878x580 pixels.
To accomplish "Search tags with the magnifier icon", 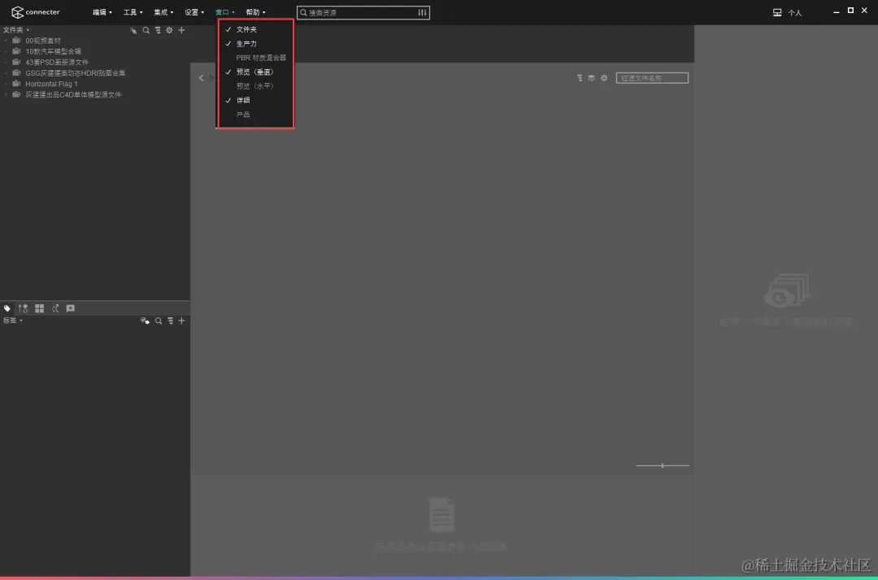I will click(159, 321).
